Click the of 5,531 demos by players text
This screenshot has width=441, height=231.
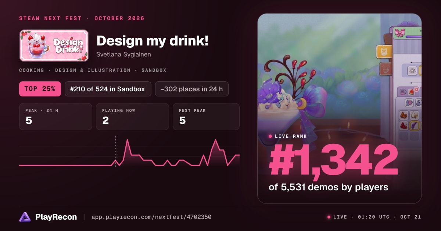(329, 187)
